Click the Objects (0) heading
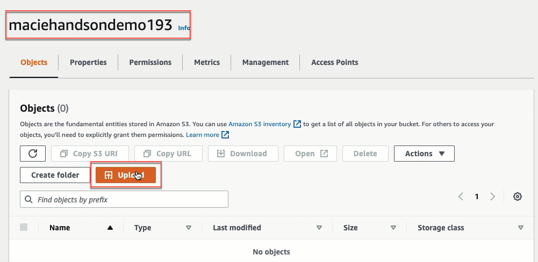This screenshot has width=538, height=262. pyautogui.click(x=44, y=108)
